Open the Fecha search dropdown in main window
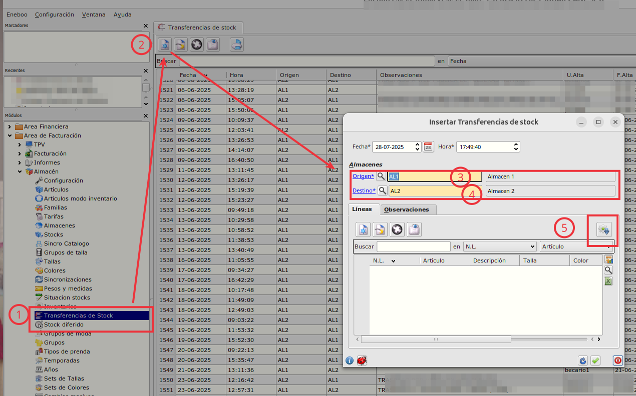The width and height of the screenshot is (636, 396). tap(541, 61)
